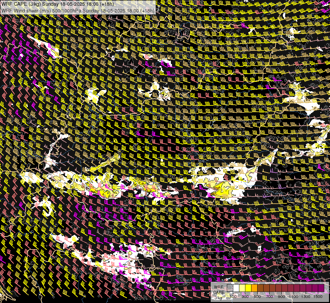Select the pale yellow CAPE legend swatch
The image size is (330, 303).
tap(242, 288)
